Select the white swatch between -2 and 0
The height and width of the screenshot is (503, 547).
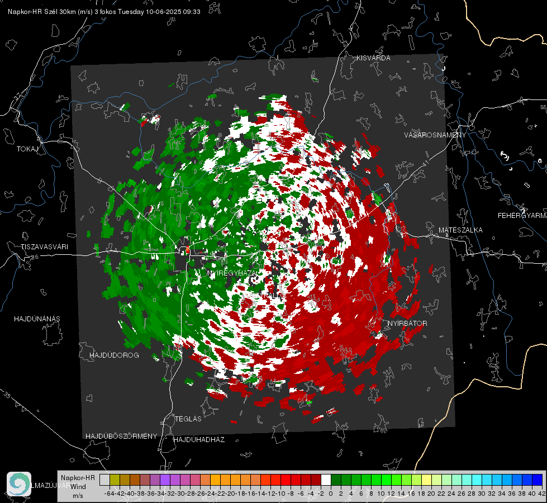(326, 480)
